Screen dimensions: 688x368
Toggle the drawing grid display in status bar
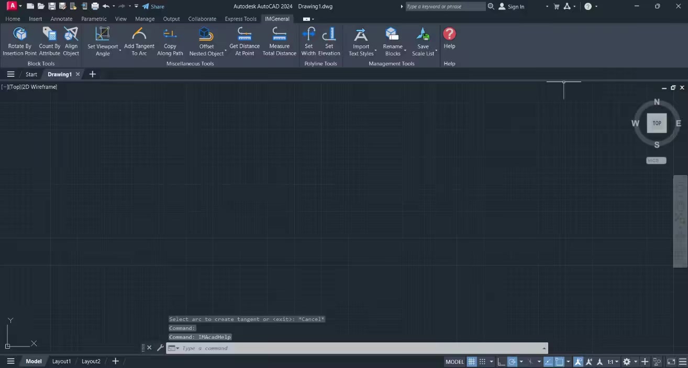[472, 362]
